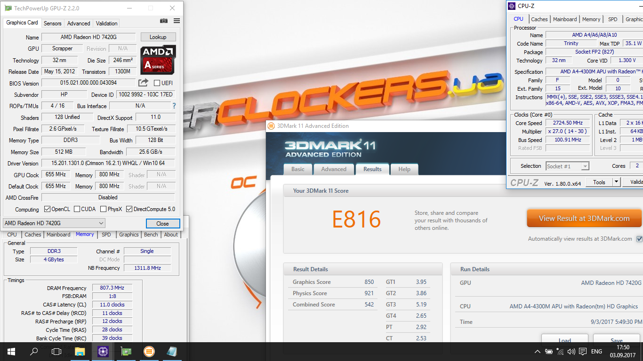Select the 3DMark Results tab
The image size is (643, 361).
click(372, 169)
